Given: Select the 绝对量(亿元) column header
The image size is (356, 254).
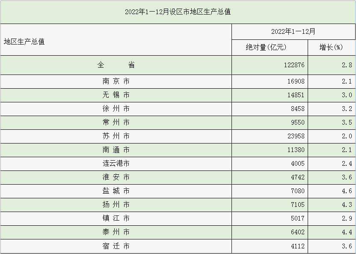Looking at the screenshot, I should [266, 47].
